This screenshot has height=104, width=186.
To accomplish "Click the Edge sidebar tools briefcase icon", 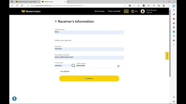I will tap(174, 19).
